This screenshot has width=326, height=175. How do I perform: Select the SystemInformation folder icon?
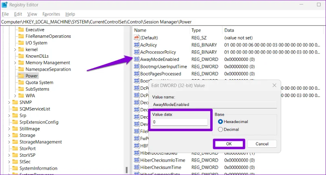click(x=15, y=168)
